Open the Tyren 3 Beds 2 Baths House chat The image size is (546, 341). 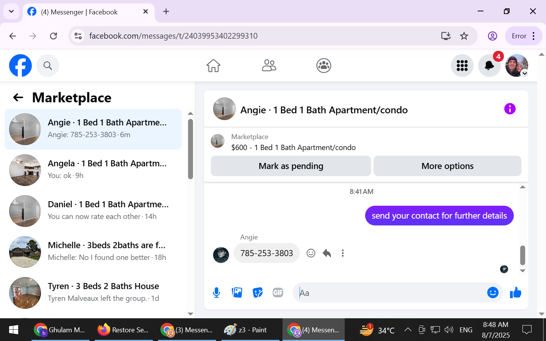(93, 293)
